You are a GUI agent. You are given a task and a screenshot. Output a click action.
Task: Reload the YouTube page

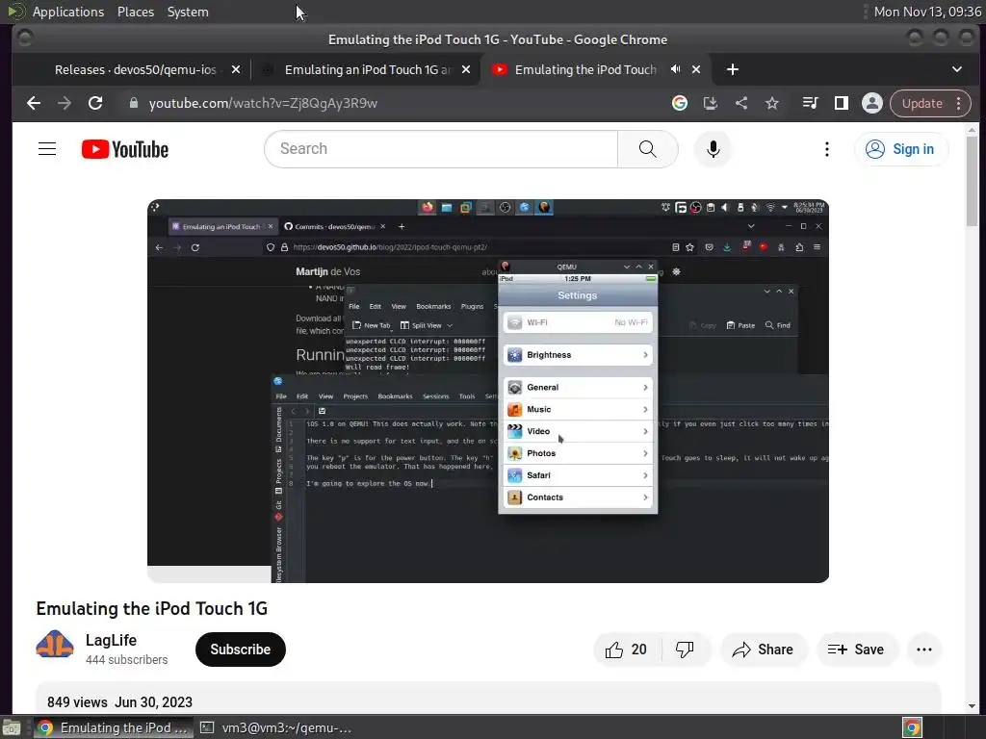click(x=95, y=103)
